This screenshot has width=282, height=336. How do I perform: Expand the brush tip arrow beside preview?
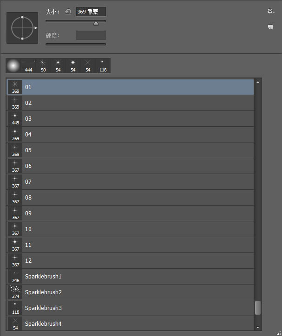[36, 28]
